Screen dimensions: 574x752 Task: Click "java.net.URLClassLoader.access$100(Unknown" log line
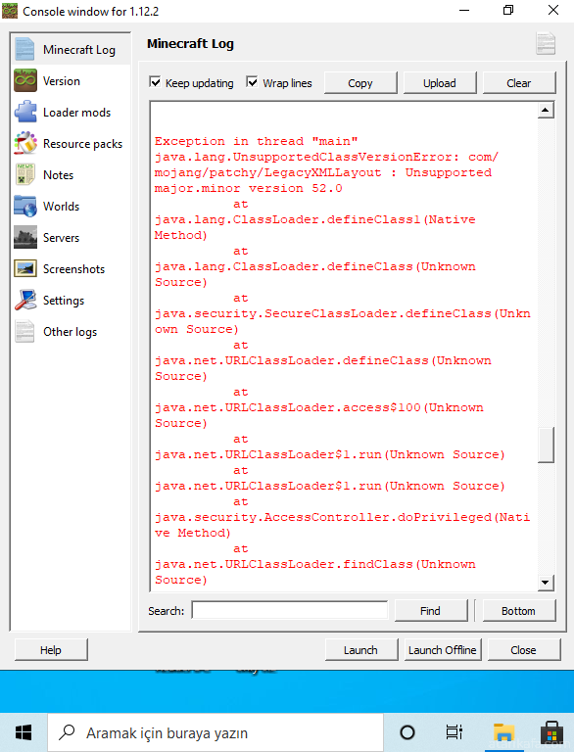pyautogui.click(x=318, y=407)
